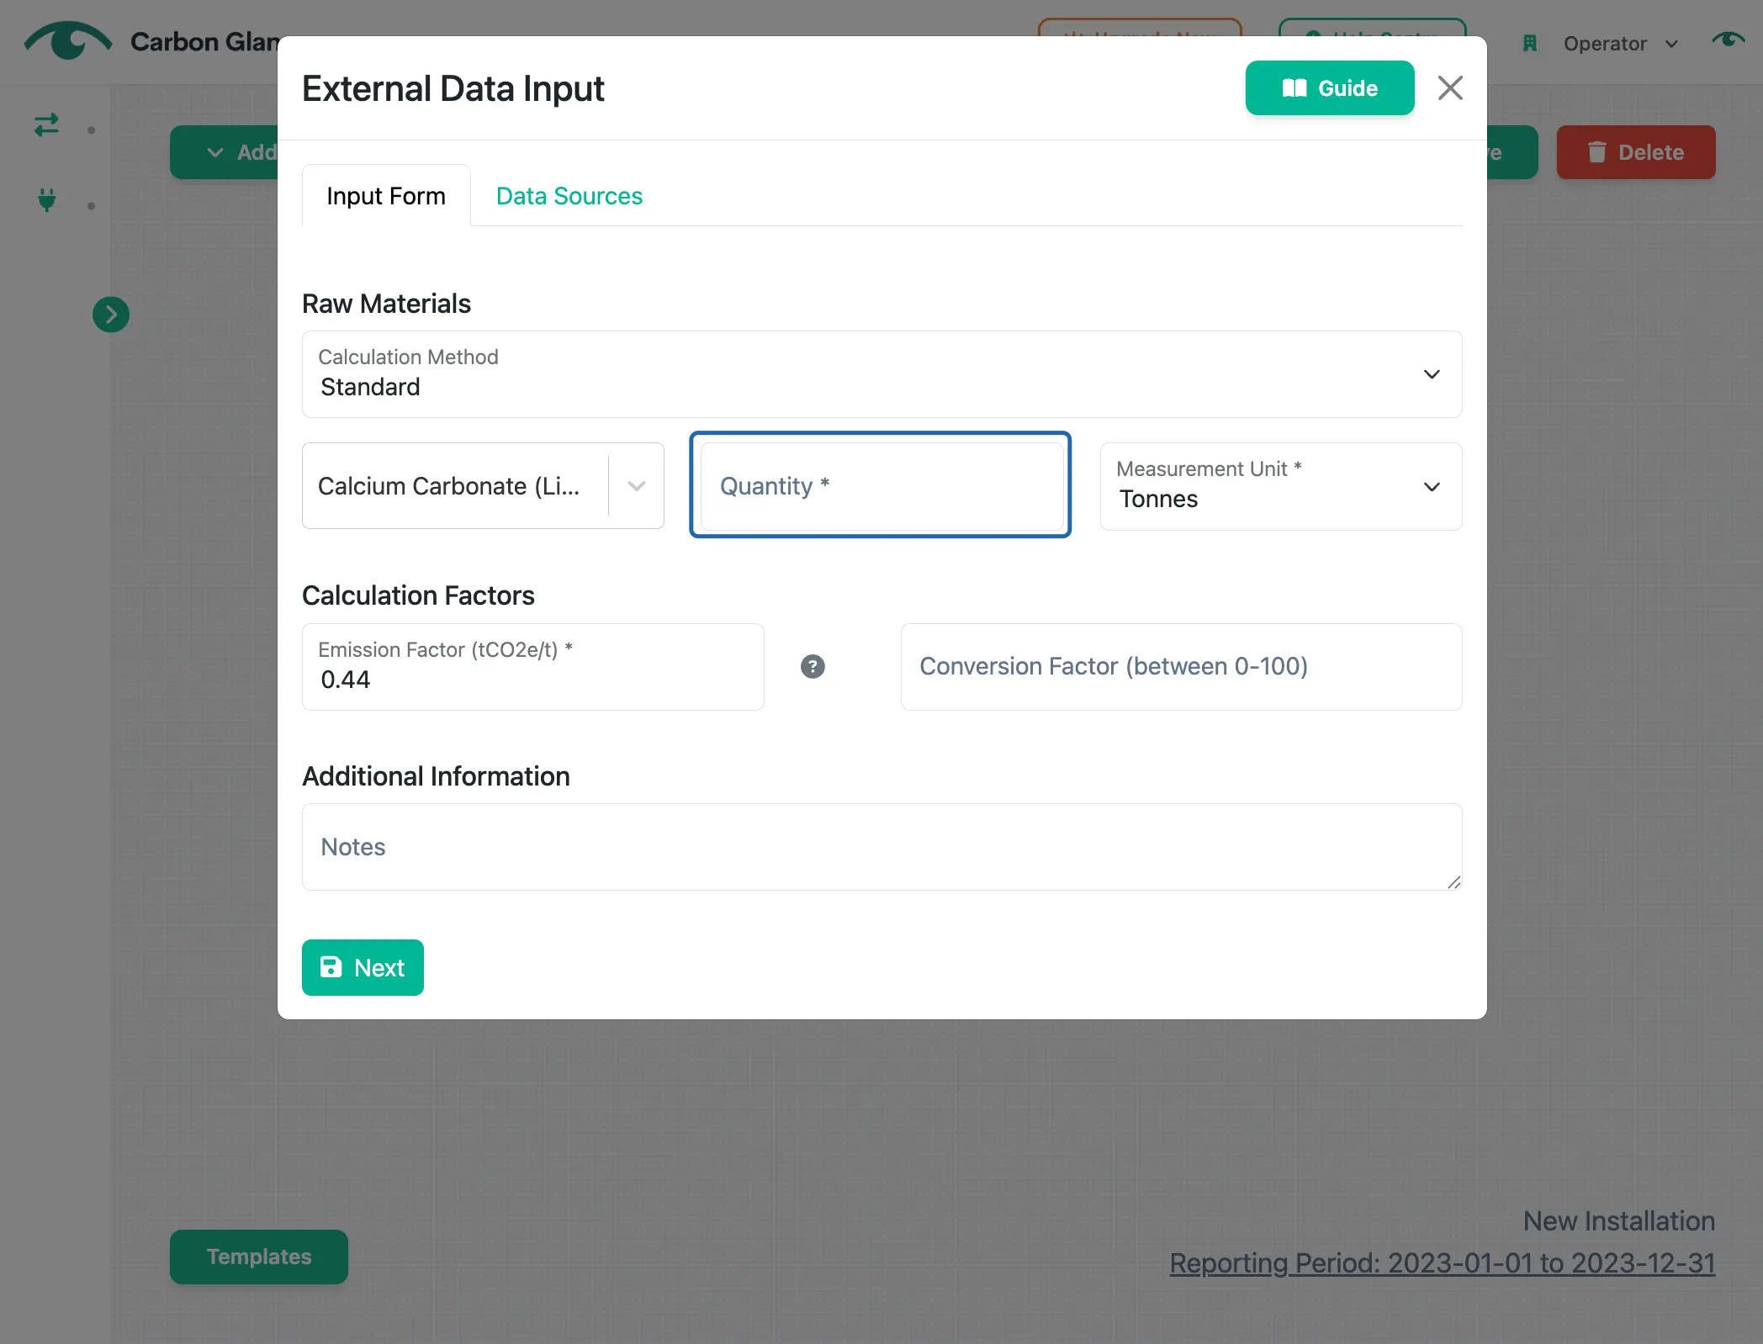
Task: Click the emission factor help question icon
Action: 813,667
